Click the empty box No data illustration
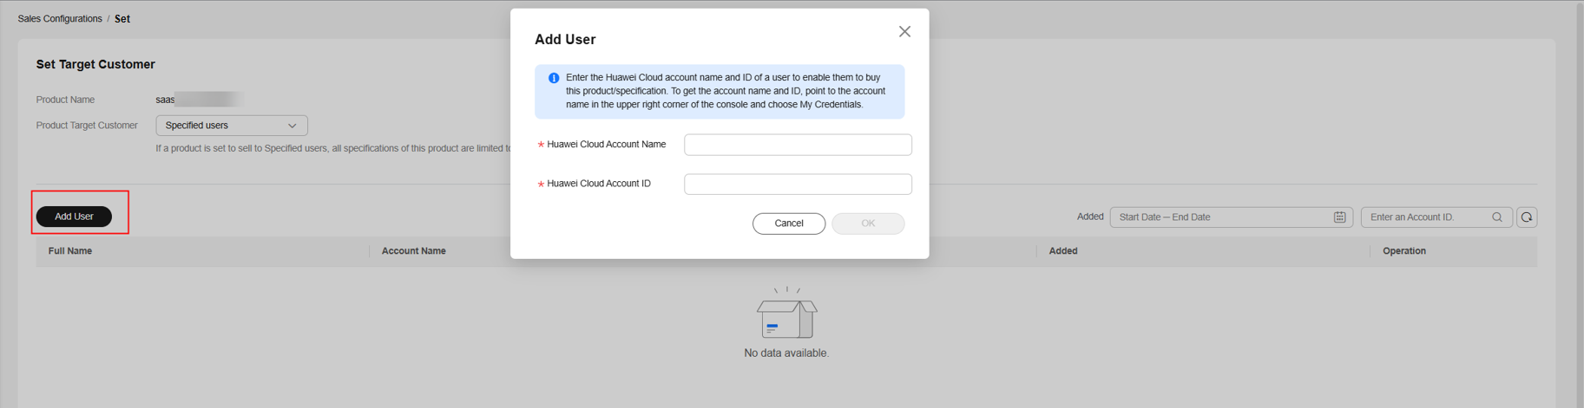The width and height of the screenshot is (1584, 408). pos(786,314)
